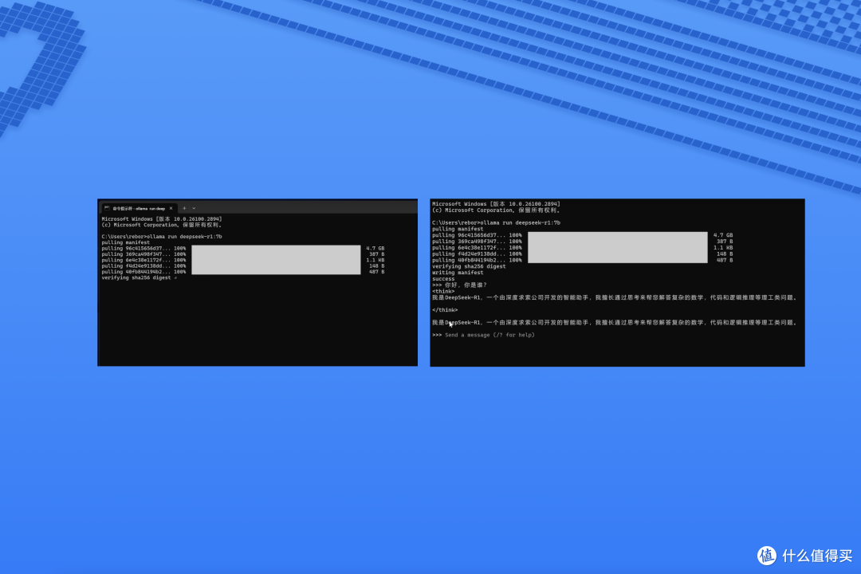Viewport: 861px width, 574px height.
Task: Click '(c) Microsoft Corporation' line in tabbed terminal
Action: 161,225
